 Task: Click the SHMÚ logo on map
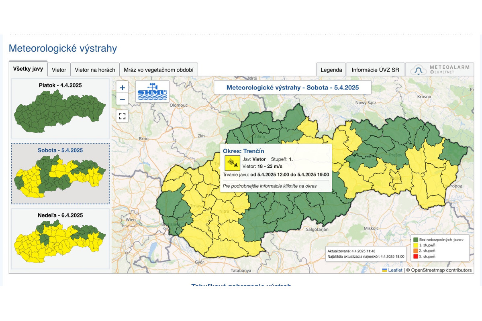[x=152, y=91]
